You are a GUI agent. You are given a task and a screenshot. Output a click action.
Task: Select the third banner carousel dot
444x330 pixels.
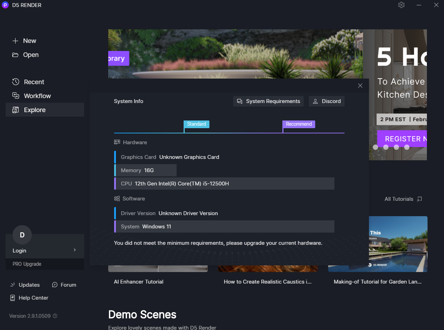click(396, 147)
